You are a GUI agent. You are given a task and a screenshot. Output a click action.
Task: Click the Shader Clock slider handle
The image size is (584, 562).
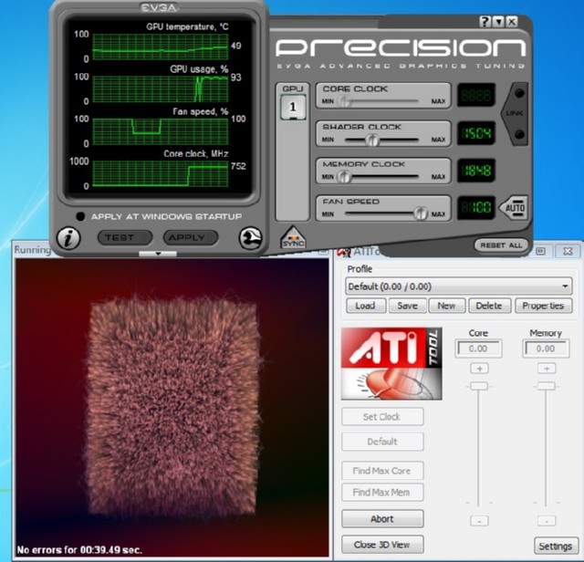coord(371,140)
